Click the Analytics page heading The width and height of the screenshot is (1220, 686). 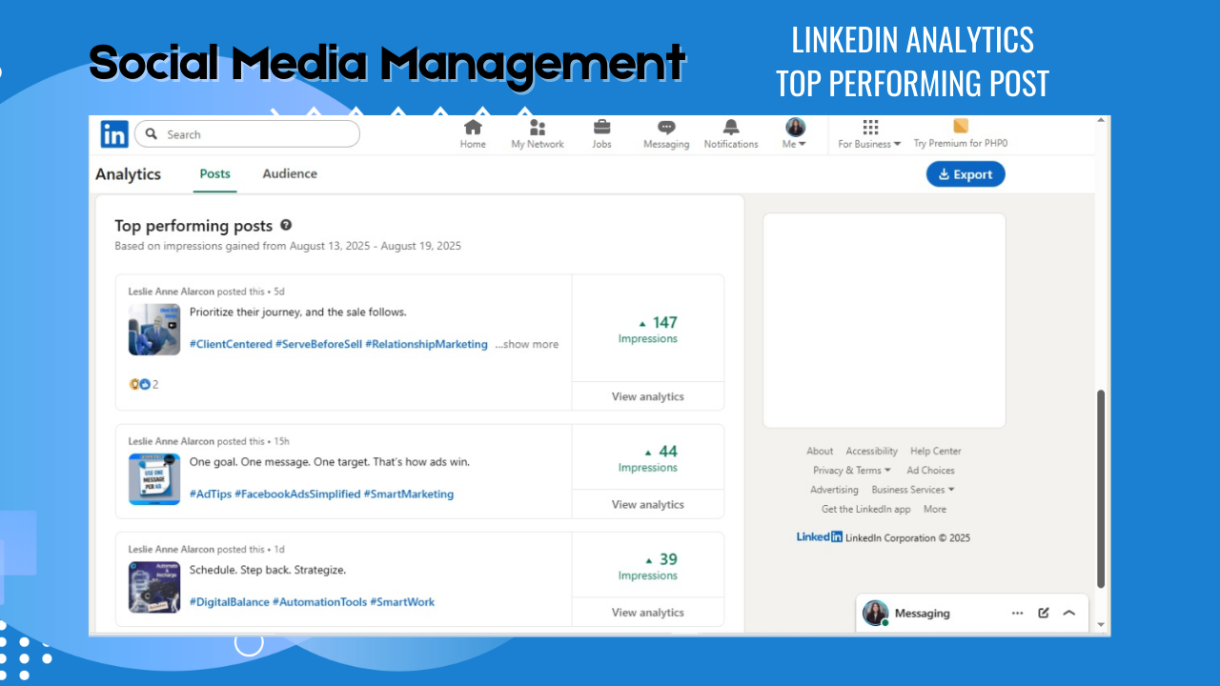pos(129,174)
